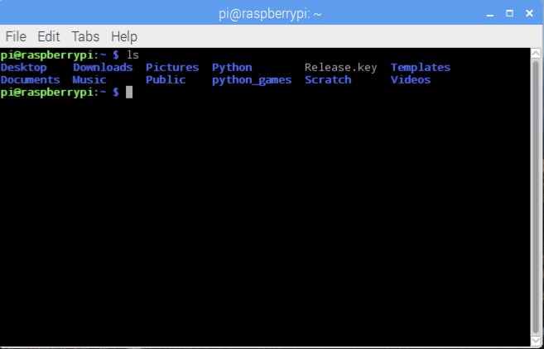Image resolution: width=544 pixels, height=349 pixels.
Task: Click the vertical scrollbar thumb
Action: tap(536, 197)
